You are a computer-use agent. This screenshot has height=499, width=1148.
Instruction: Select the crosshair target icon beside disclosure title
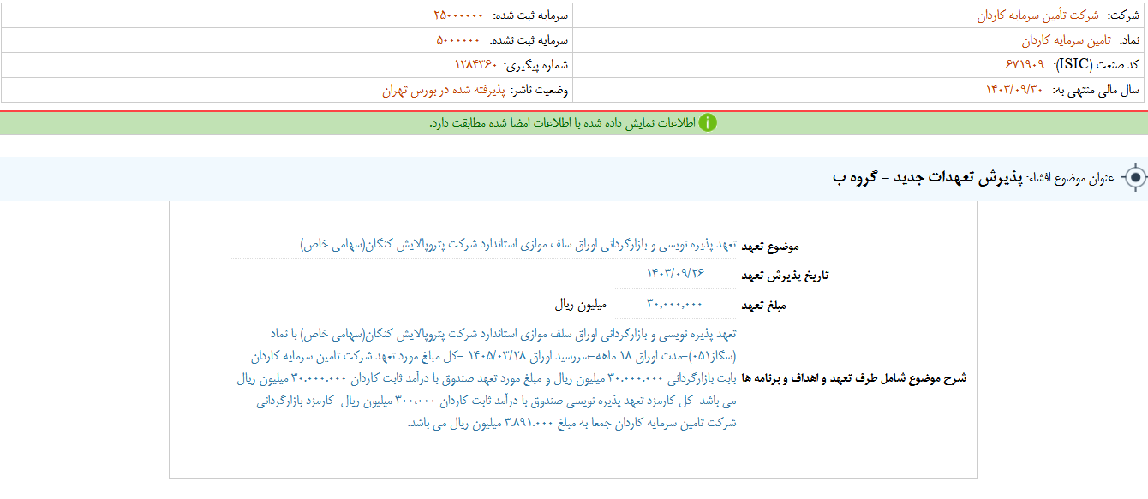(x=1137, y=179)
